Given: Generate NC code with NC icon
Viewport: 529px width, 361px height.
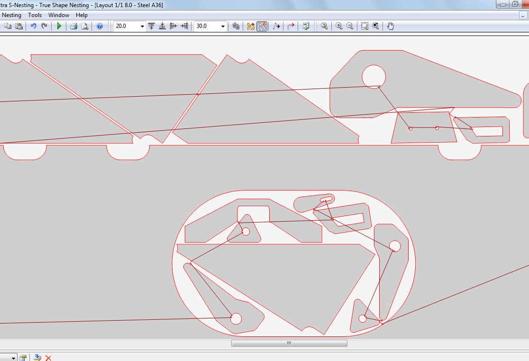Looking at the screenshot, I should (x=306, y=26).
